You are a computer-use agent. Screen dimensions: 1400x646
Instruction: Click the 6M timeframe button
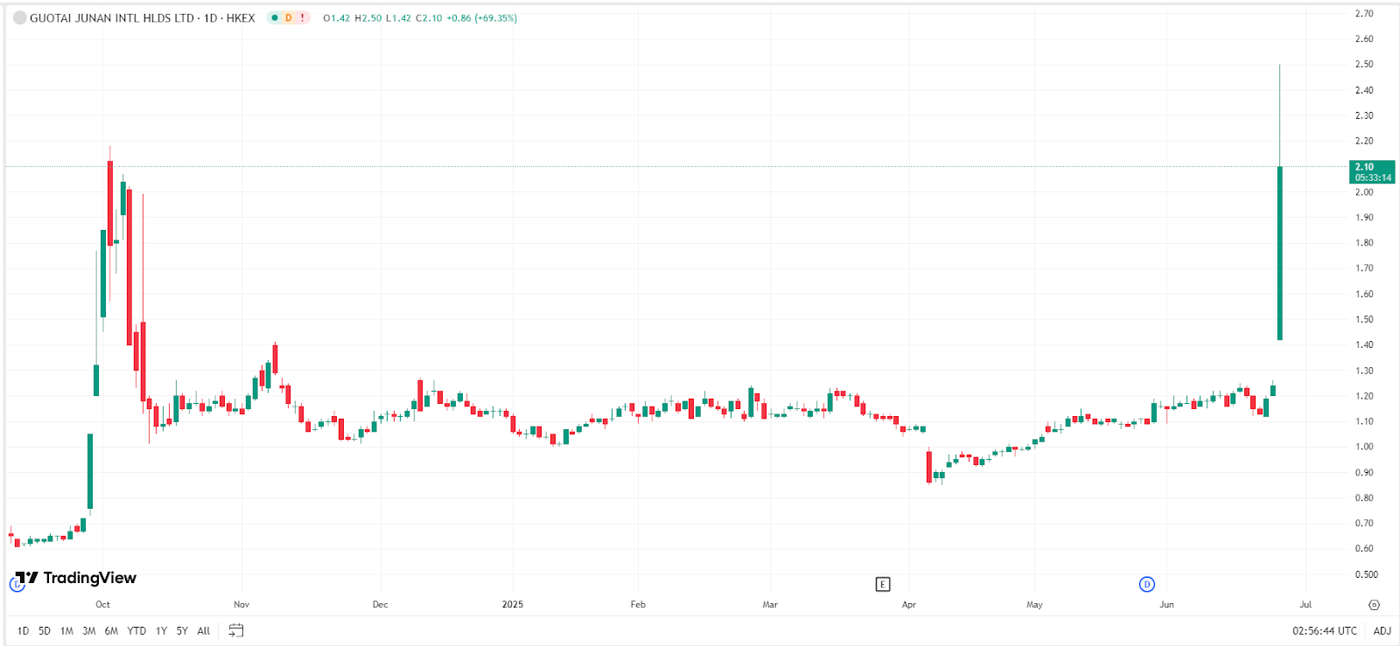pos(110,630)
